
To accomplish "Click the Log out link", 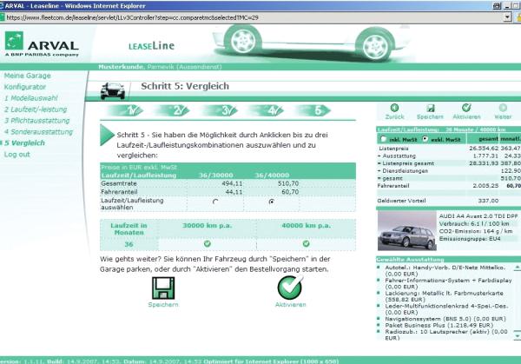I will tap(17, 155).
